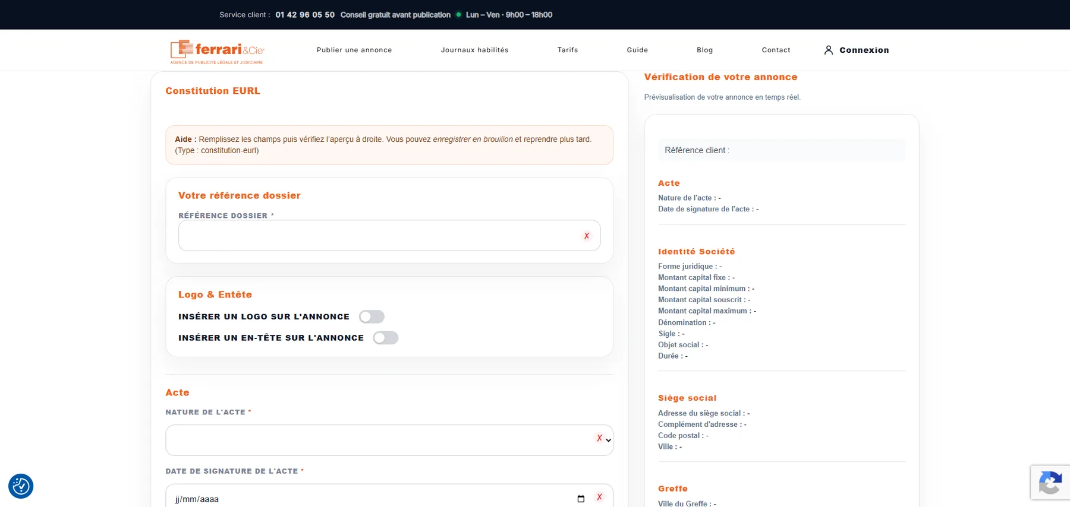Enable Insérer un en-tête sur l'annonce
1070x507 pixels.
coord(386,338)
